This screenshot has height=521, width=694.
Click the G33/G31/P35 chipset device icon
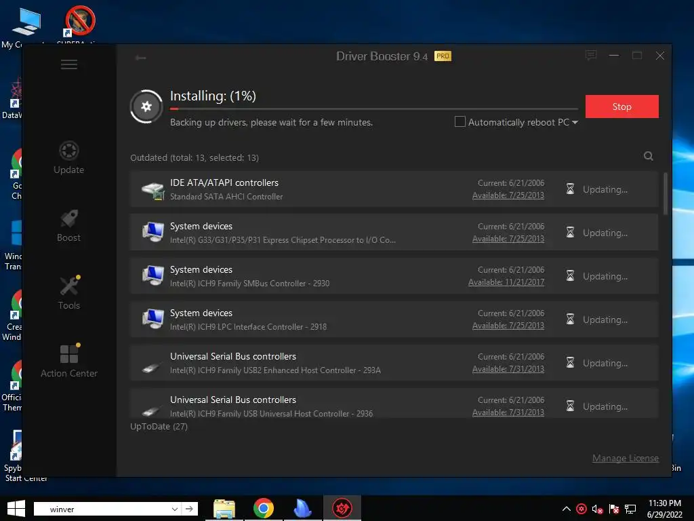153,232
